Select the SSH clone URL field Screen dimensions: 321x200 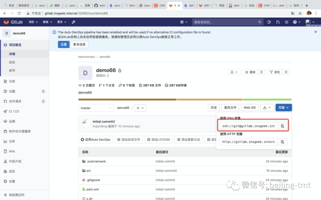(248, 126)
